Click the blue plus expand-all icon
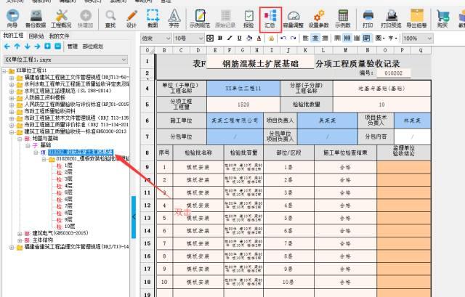 [47, 46]
